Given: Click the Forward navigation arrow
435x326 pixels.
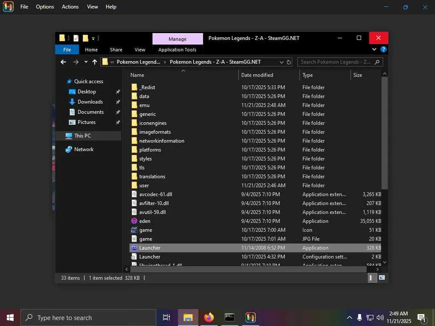Looking at the screenshot, I should (76, 62).
